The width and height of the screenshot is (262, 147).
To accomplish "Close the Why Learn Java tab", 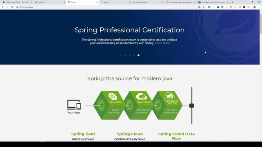I will (227, 2).
